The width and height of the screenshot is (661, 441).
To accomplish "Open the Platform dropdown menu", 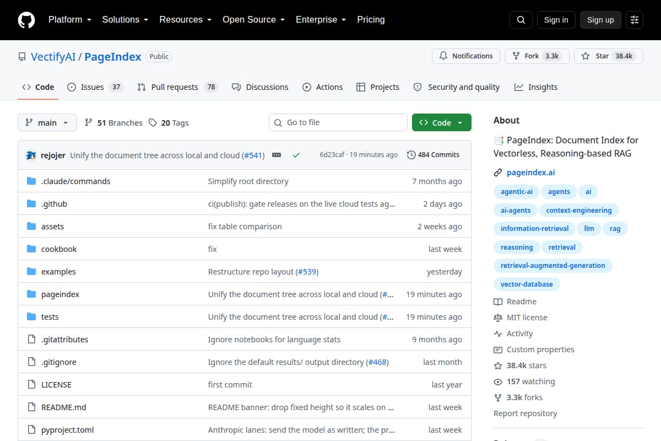I will pyautogui.click(x=69, y=20).
